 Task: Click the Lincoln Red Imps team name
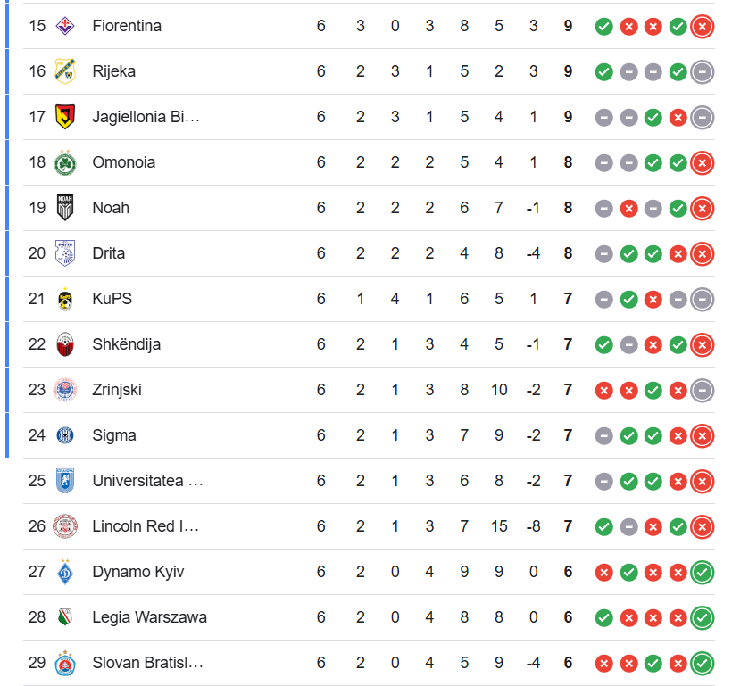(x=146, y=526)
